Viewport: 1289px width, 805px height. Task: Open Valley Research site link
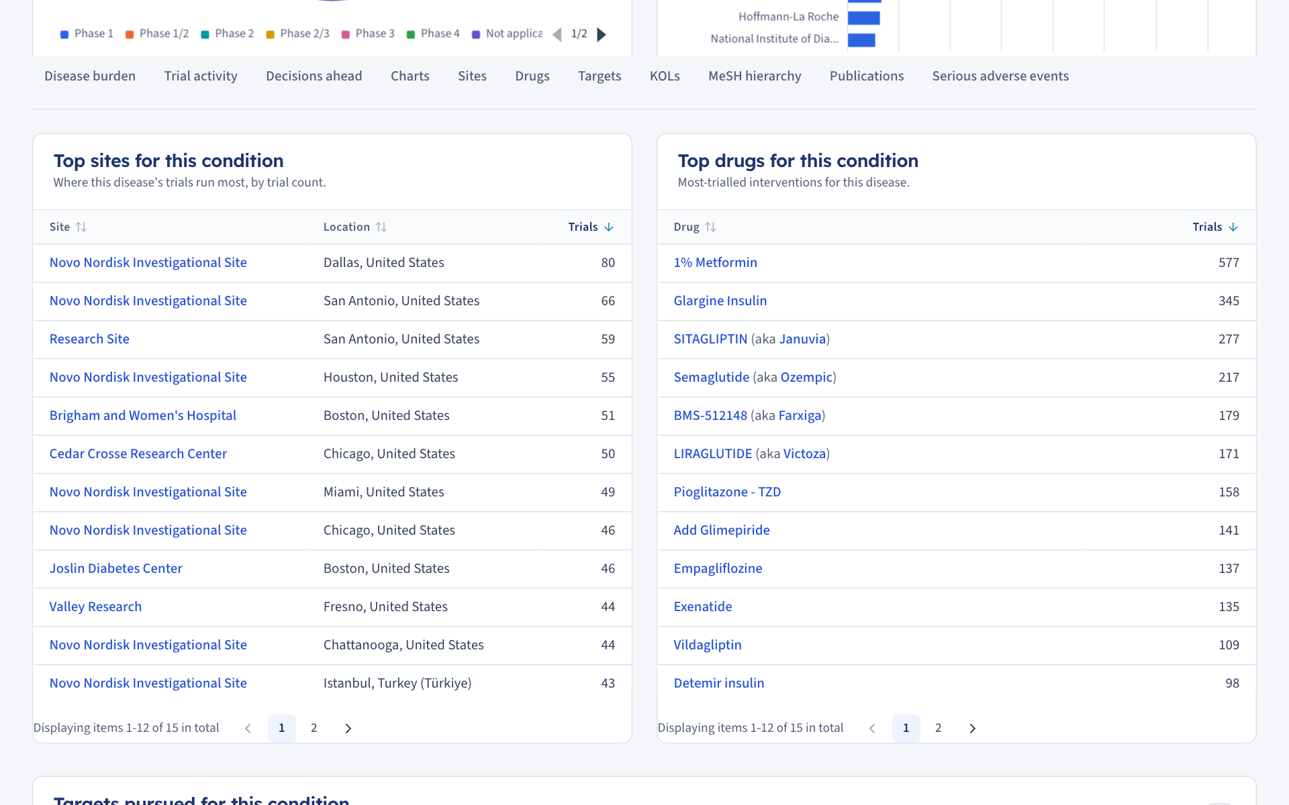[x=95, y=606]
